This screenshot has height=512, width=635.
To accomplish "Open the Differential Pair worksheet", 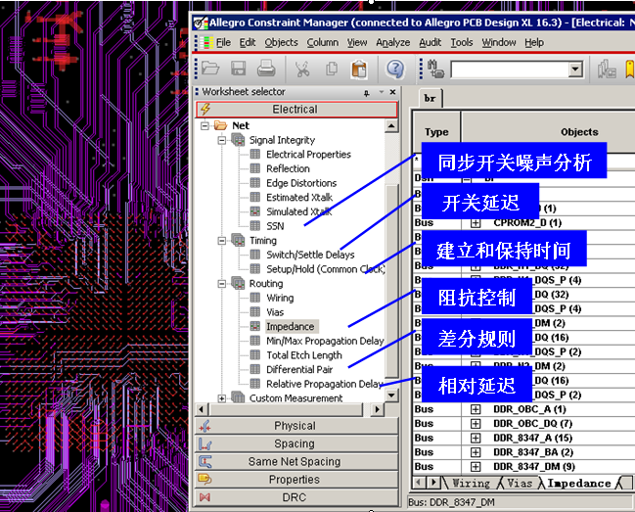I will 299,369.
